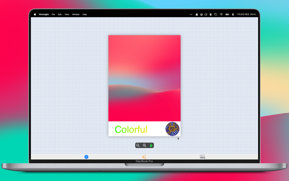Click the three-dots menu bar icon
This screenshot has width=289, height=181.
coord(191,14)
